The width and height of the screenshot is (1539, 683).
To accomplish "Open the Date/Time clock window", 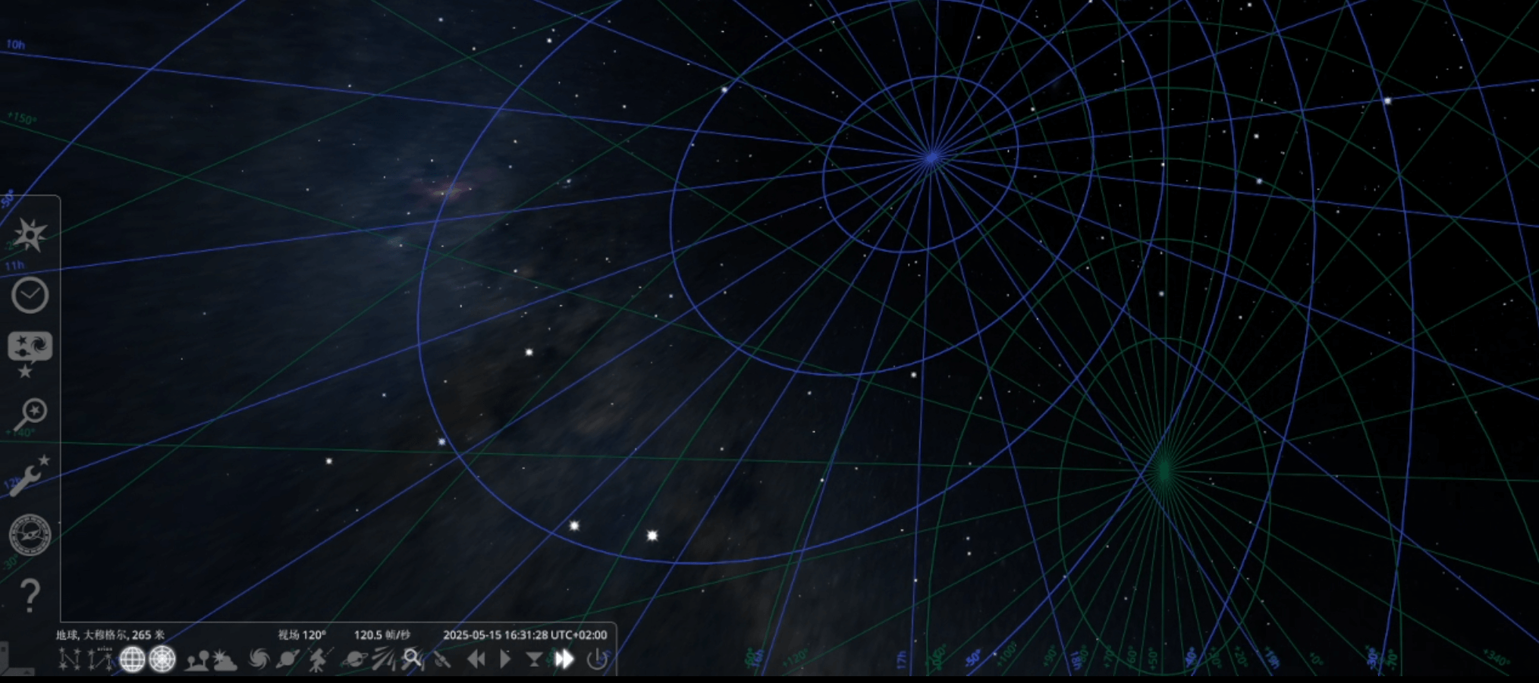I will point(30,295).
